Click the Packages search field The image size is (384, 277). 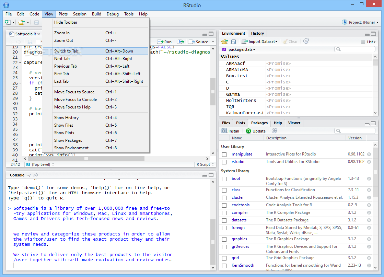click(x=354, y=131)
